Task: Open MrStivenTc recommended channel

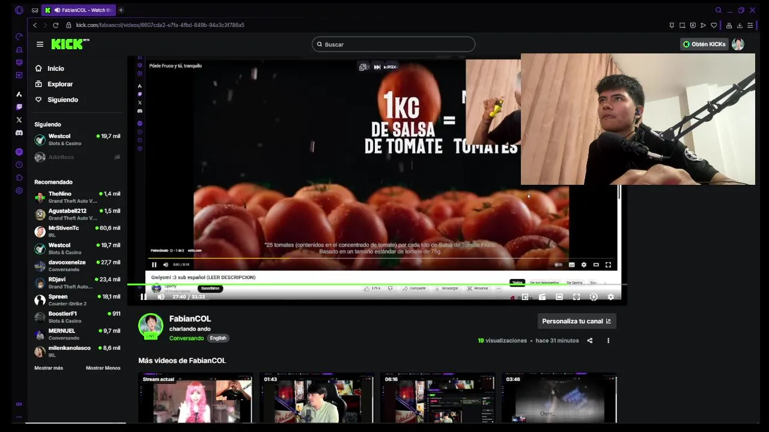Action: point(78,232)
